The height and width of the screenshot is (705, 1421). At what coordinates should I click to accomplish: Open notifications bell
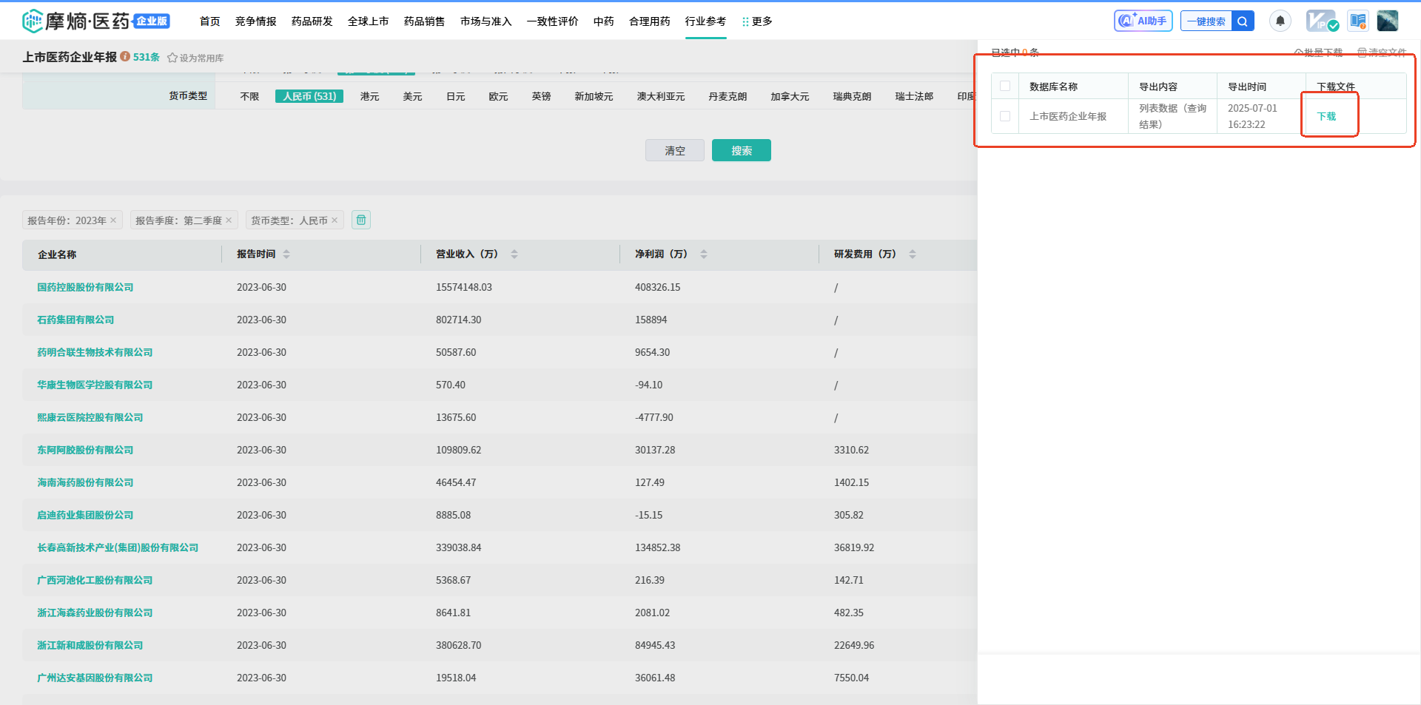coord(1280,21)
